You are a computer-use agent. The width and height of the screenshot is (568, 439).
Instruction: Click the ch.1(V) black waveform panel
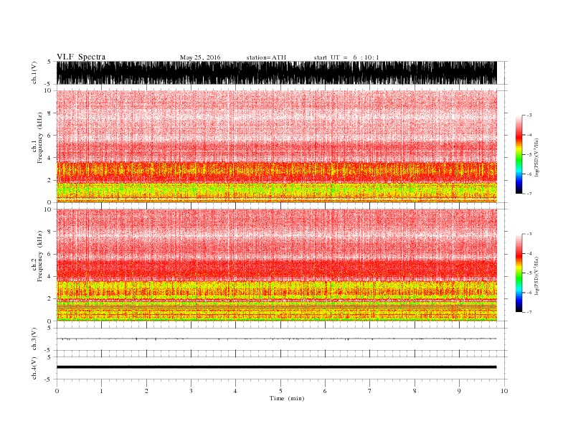[x=277, y=72]
